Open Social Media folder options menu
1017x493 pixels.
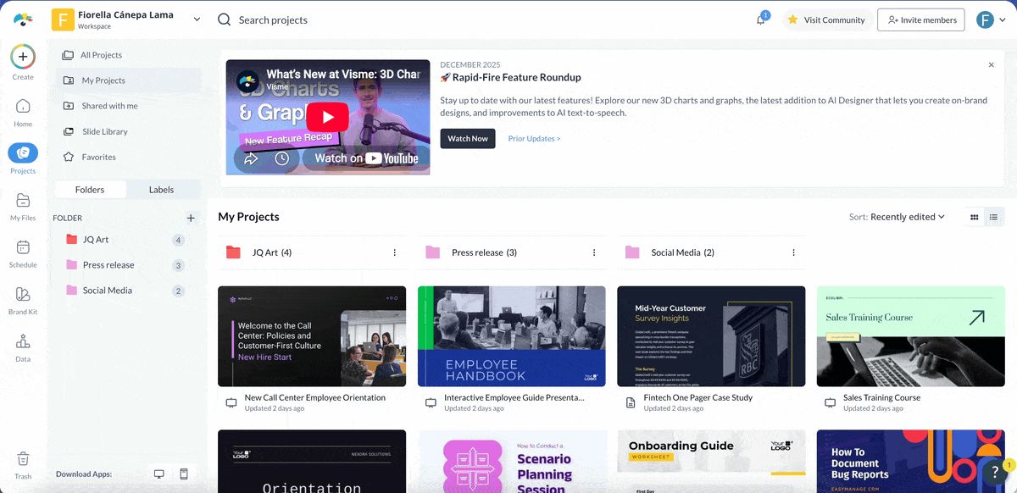794,252
